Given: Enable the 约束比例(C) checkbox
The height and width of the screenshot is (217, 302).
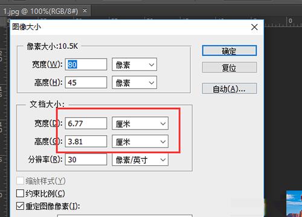Looking at the screenshot, I should tap(20, 193).
